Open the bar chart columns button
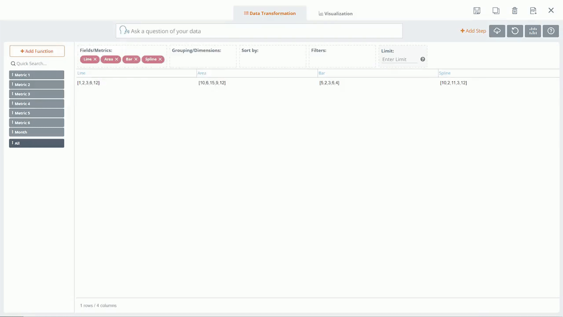The height and width of the screenshot is (317, 563). point(533,31)
